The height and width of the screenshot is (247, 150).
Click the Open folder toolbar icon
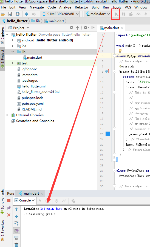(x=3, y=14)
